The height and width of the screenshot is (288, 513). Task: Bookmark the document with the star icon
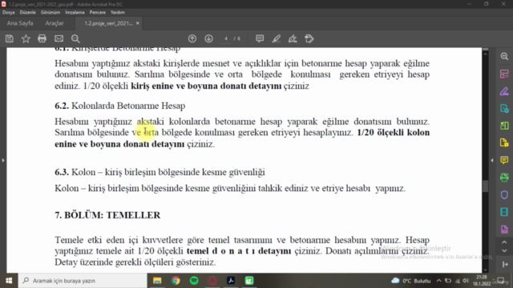(x=26, y=38)
